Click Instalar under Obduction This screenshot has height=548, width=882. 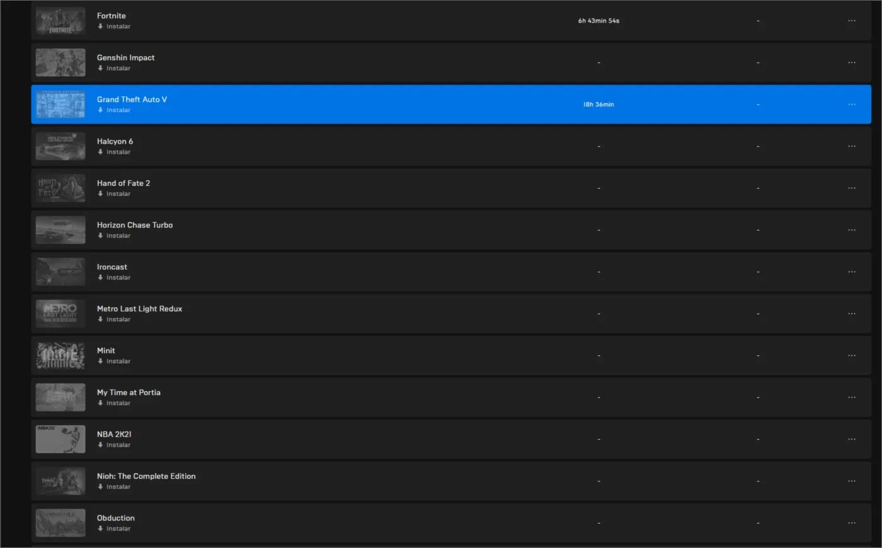(x=114, y=529)
